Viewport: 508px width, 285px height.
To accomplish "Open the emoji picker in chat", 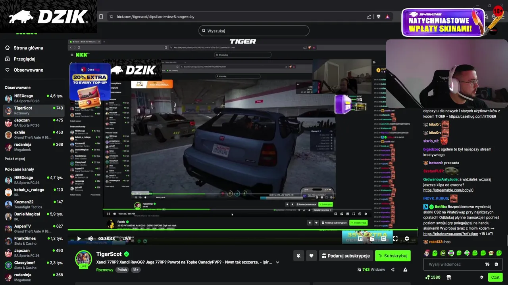I will click(x=496, y=264).
